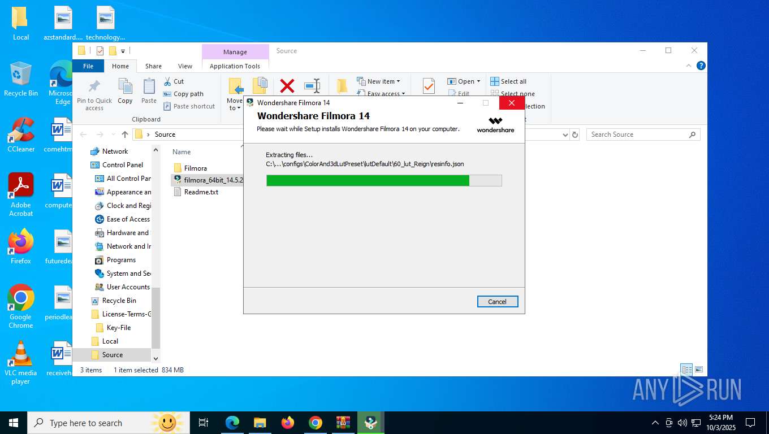Select Control Panel in navigation pane
Viewport: 769px width, 434px height.
click(x=123, y=165)
